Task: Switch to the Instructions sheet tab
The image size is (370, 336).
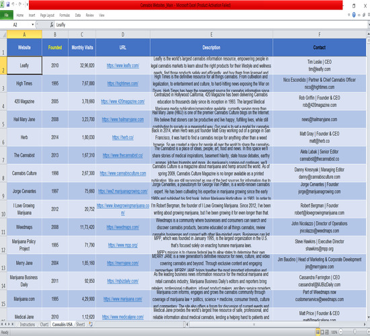Action: tap(28, 325)
